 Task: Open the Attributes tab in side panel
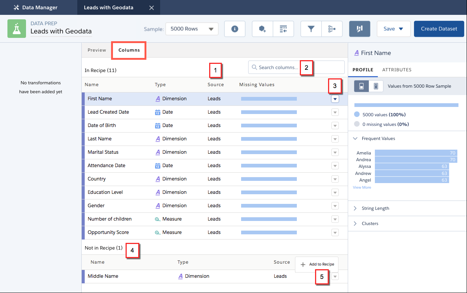[x=397, y=69]
